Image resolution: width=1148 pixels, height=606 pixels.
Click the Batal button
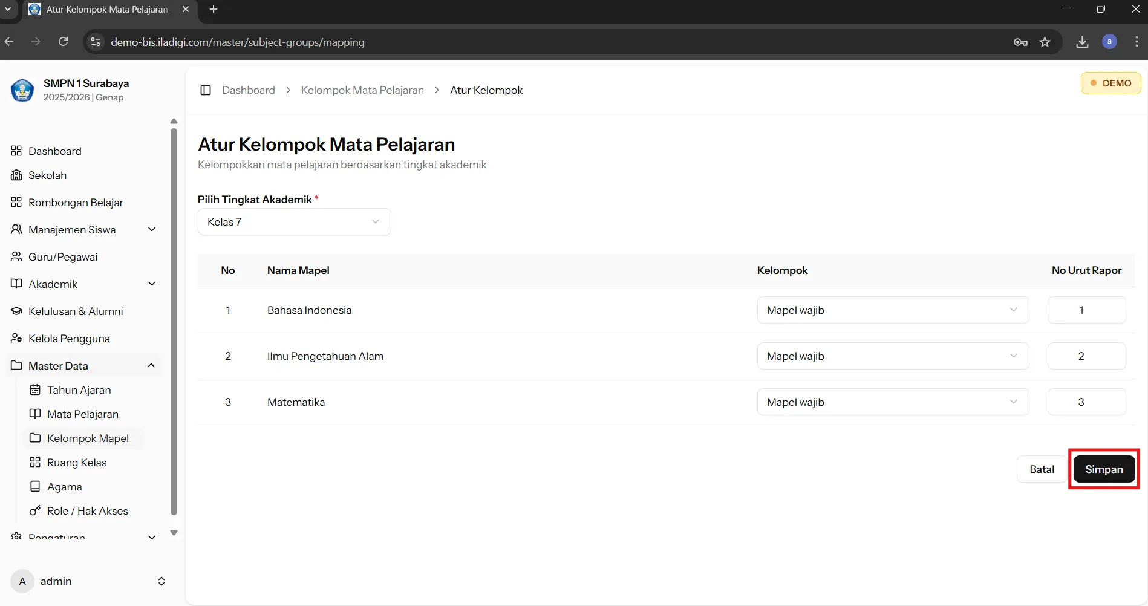(x=1042, y=469)
